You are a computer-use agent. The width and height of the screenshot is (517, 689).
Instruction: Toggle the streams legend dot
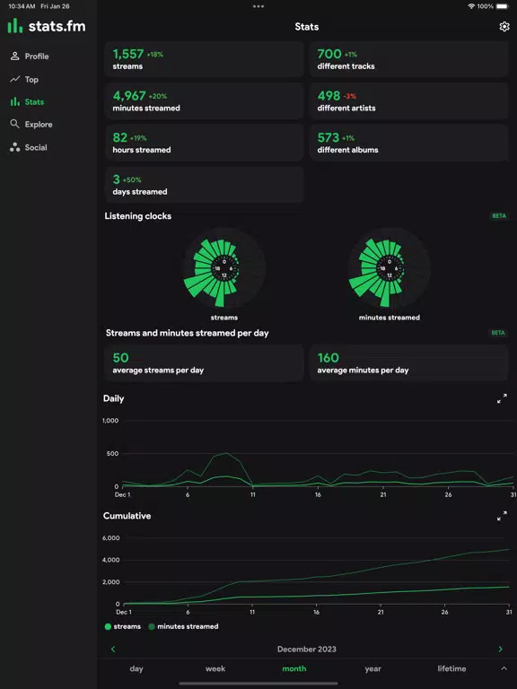point(108,626)
